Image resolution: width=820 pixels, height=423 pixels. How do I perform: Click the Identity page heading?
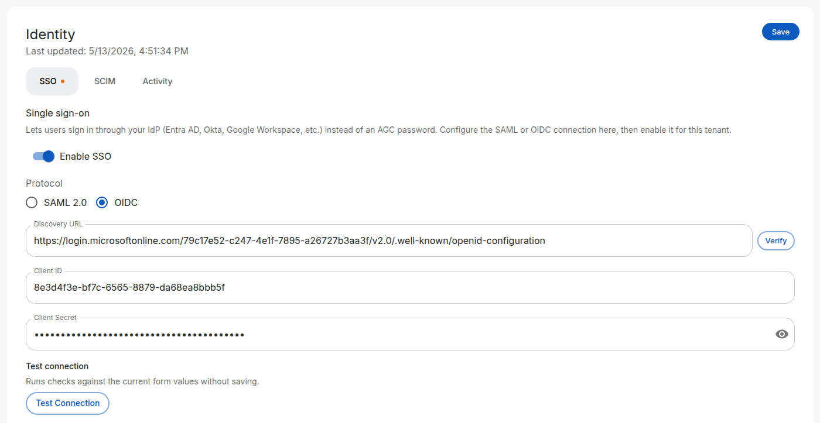click(50, 35)
